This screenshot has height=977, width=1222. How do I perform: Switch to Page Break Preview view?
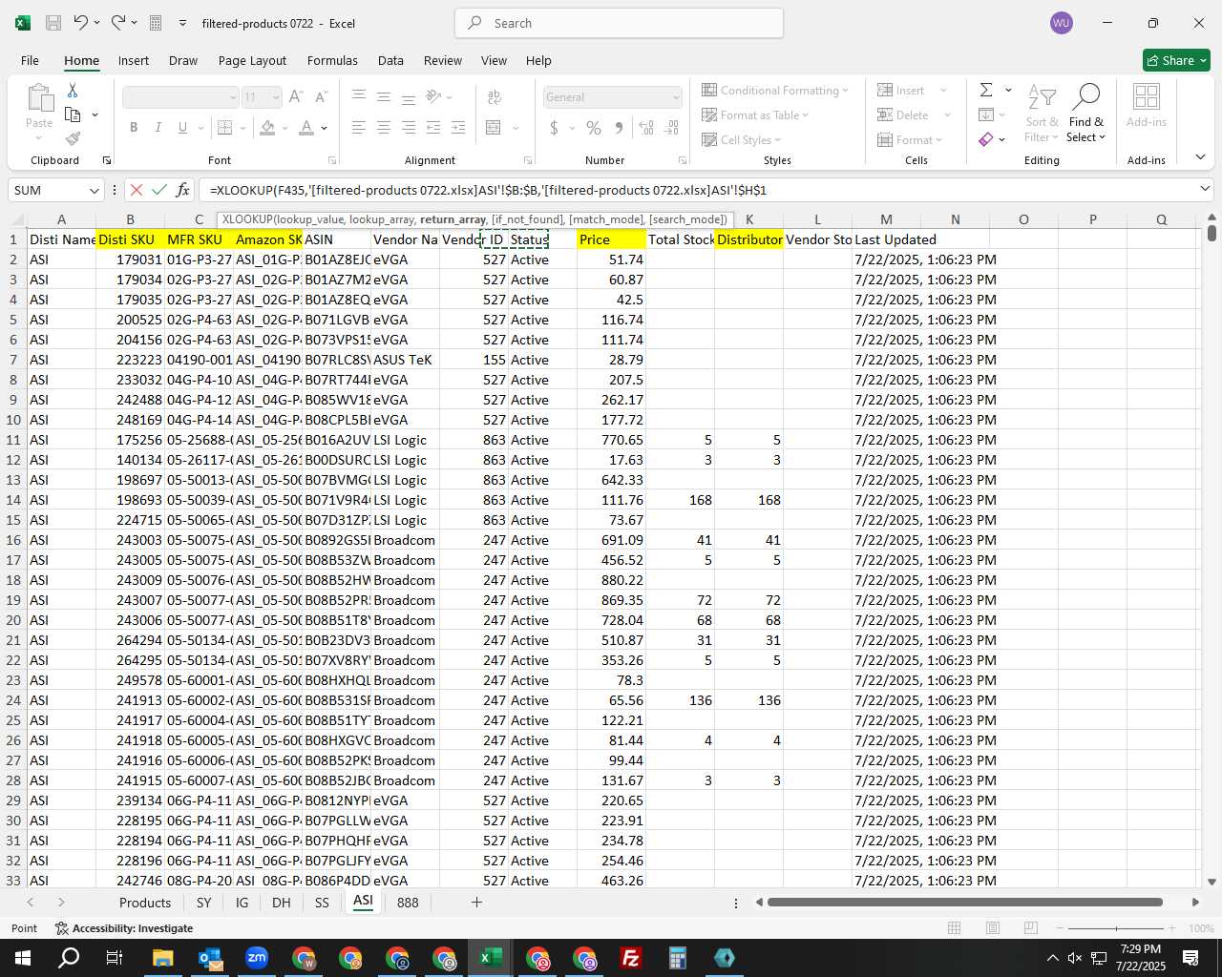tap(1030, 927)
